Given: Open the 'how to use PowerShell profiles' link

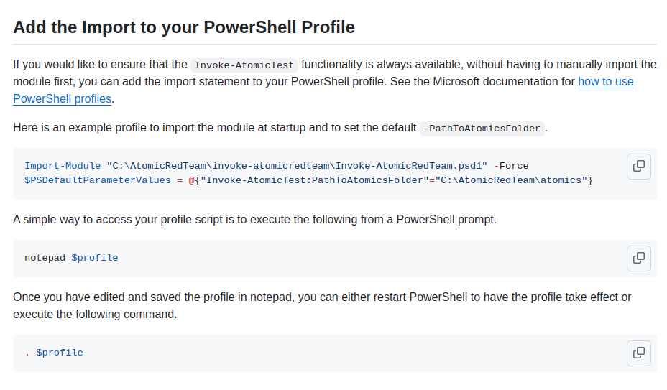Looking at the screenshot, I should coord(605,82).
